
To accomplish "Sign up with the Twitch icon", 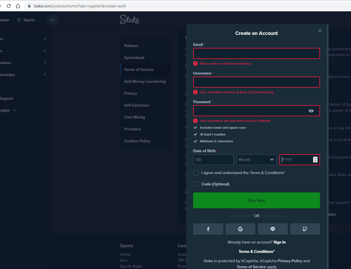I will pos(305,229).
